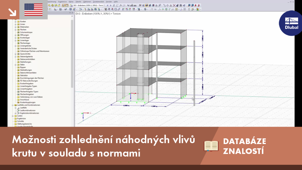Click the Linien folder icon in navigator
The width and height of the screenshot is (302, 170).
[x=19, y=24]
